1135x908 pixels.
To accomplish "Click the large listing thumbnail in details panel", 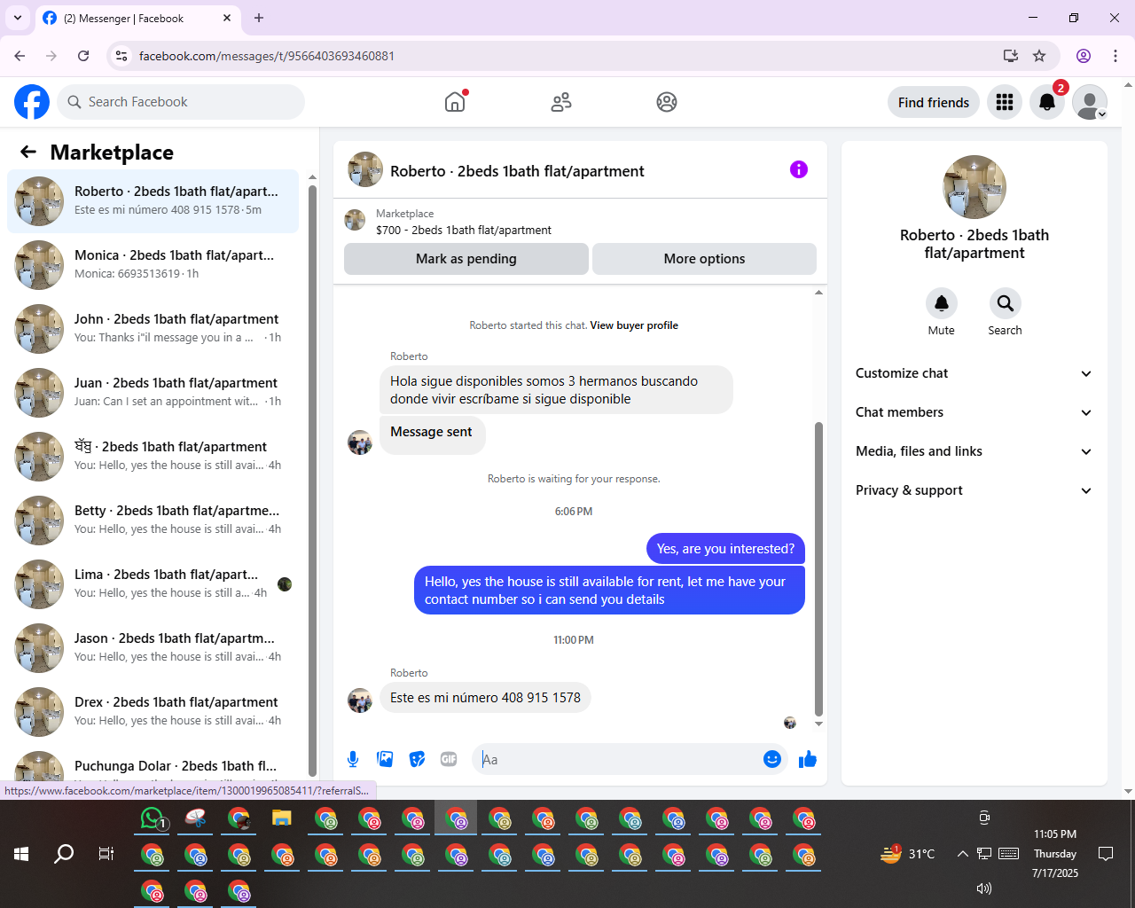I will (975, 187).
